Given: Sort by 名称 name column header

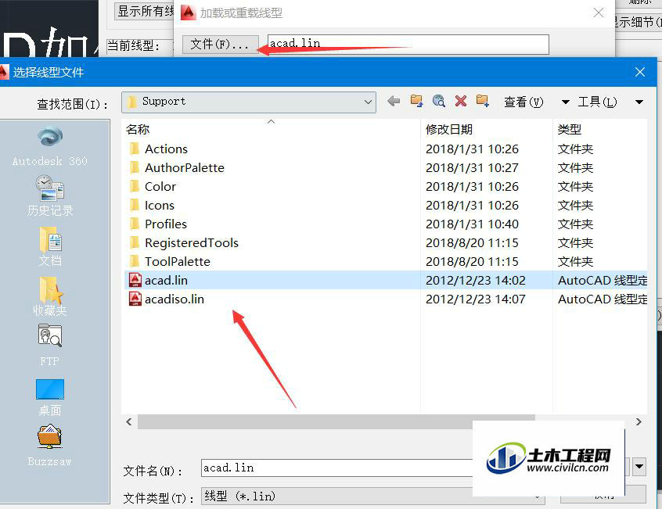Looking at the screenshot, I should pyautogui.click(x=138, y=130).
